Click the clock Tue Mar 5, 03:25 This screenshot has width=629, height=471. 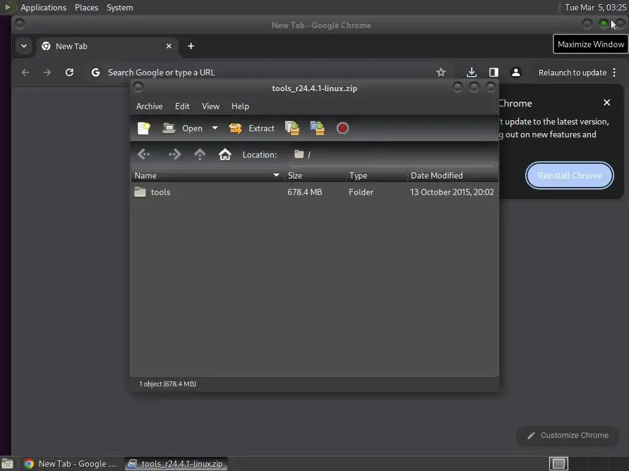pyautogui.click(x=595, y=7)
